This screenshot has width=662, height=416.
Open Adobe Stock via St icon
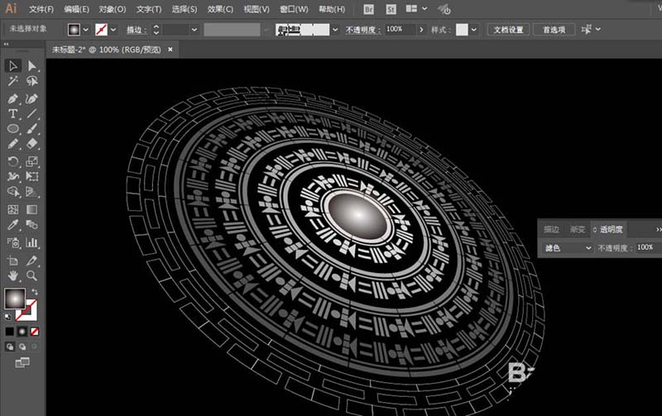(x=391, y=9)
